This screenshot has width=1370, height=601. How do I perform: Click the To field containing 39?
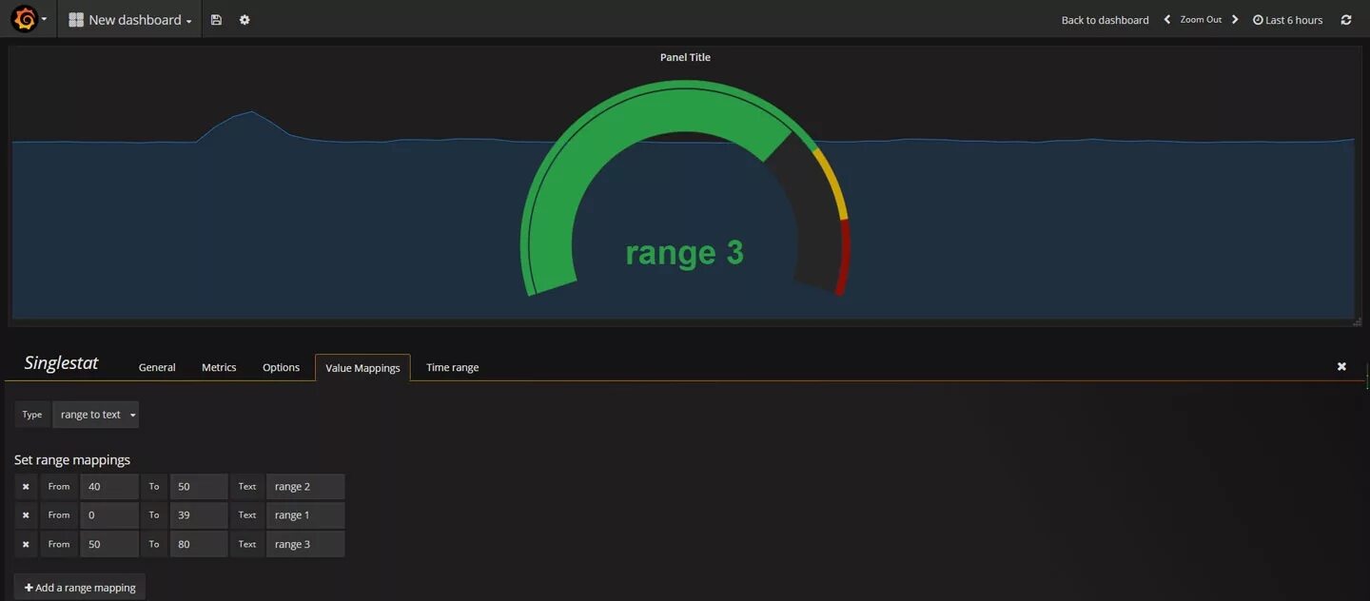click(x=199, y=515)
